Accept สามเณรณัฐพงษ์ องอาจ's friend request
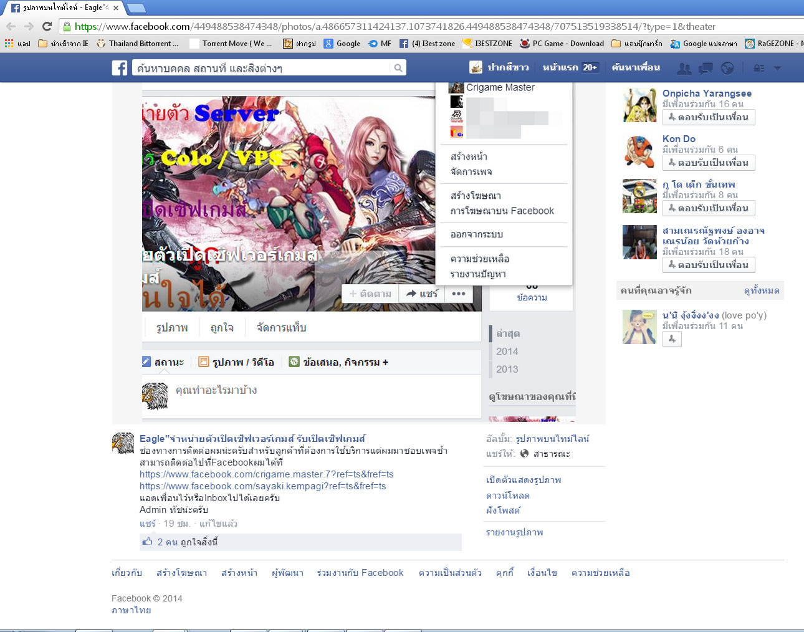 point(709,265)
